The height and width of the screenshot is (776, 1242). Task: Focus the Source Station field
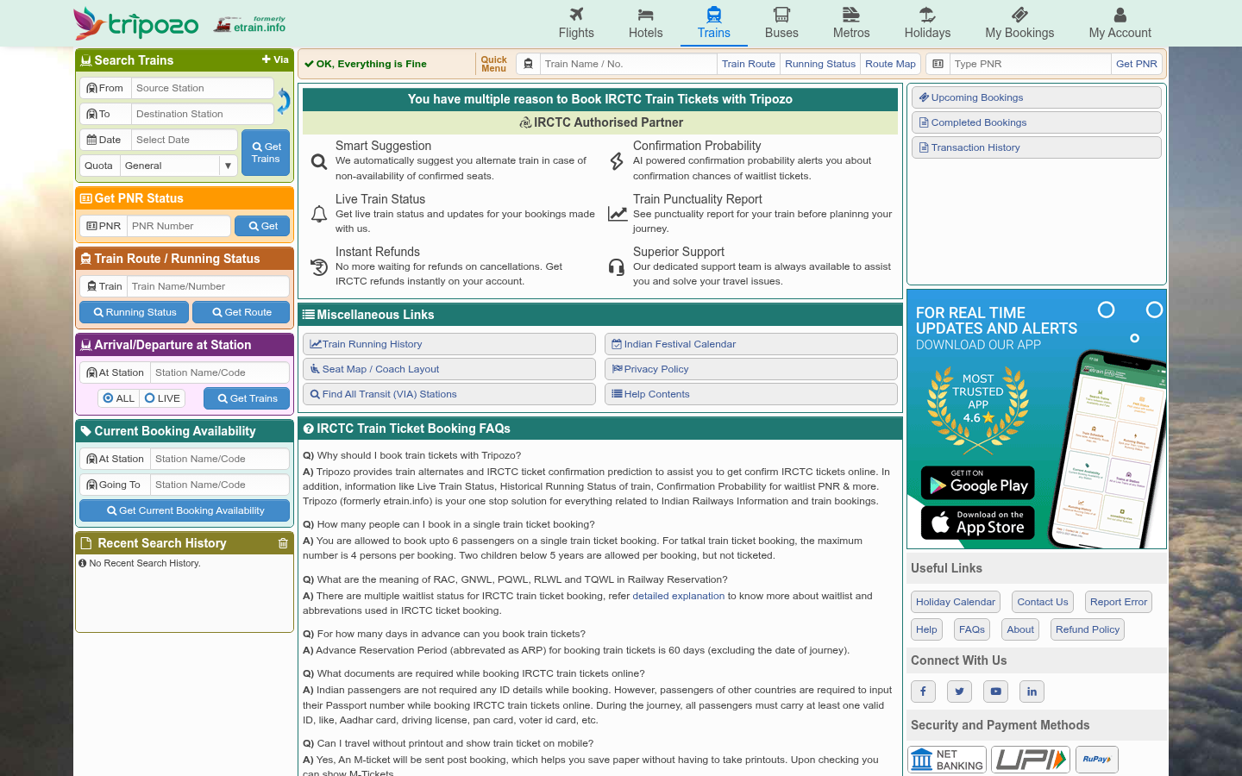tap(203, 88)
